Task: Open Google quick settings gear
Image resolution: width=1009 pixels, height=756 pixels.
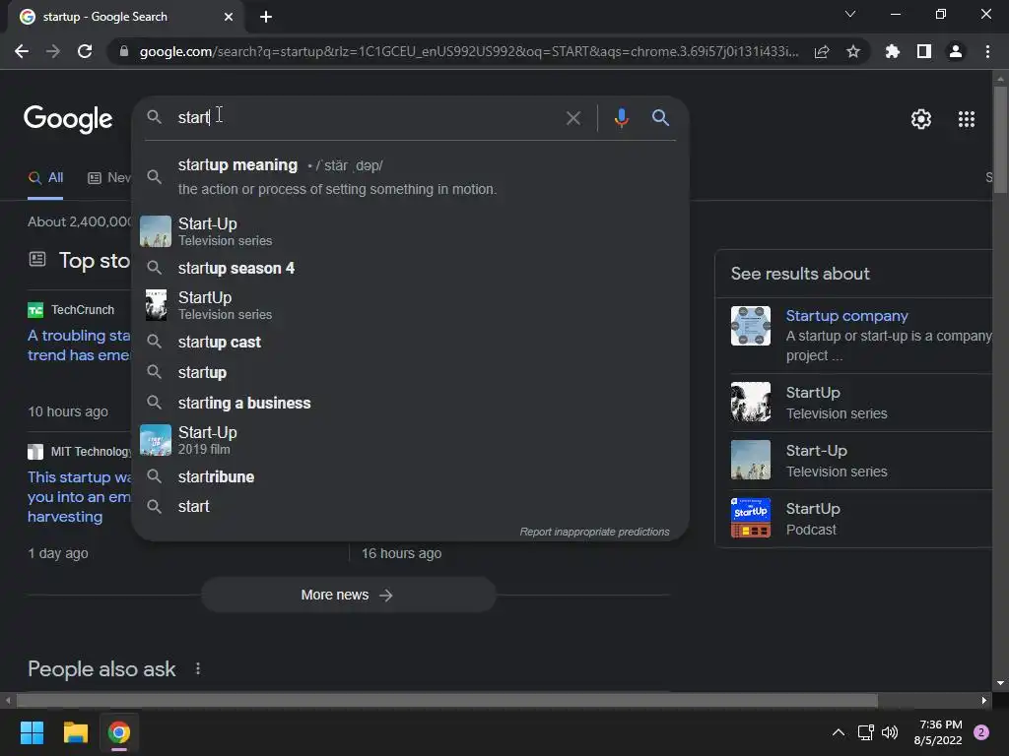Action: [921, 119]
